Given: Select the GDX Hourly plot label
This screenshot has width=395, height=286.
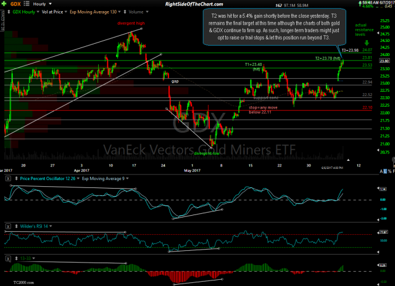Looking at the screenshot, I should [x=24, y=12].
